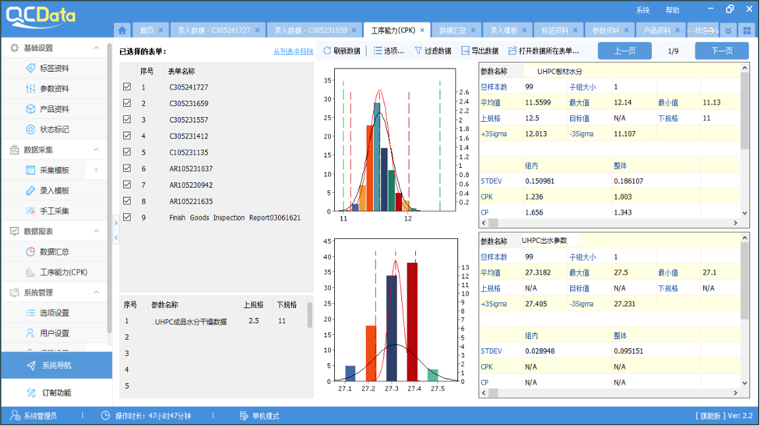
Task: Click the home icon tab
Action: click(122, 30)
